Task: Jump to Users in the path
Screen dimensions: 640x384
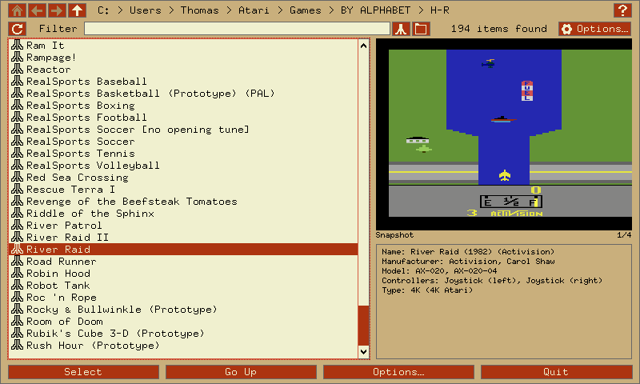Action: [146, 10]
